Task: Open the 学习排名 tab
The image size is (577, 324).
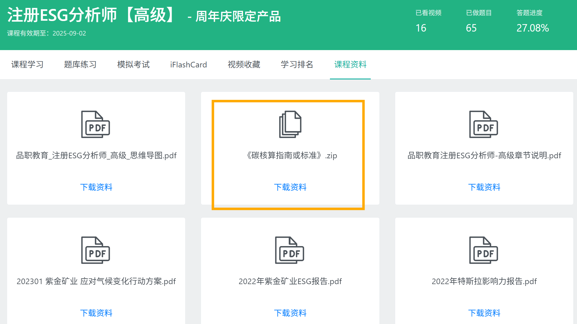Action: pos(297,64)
